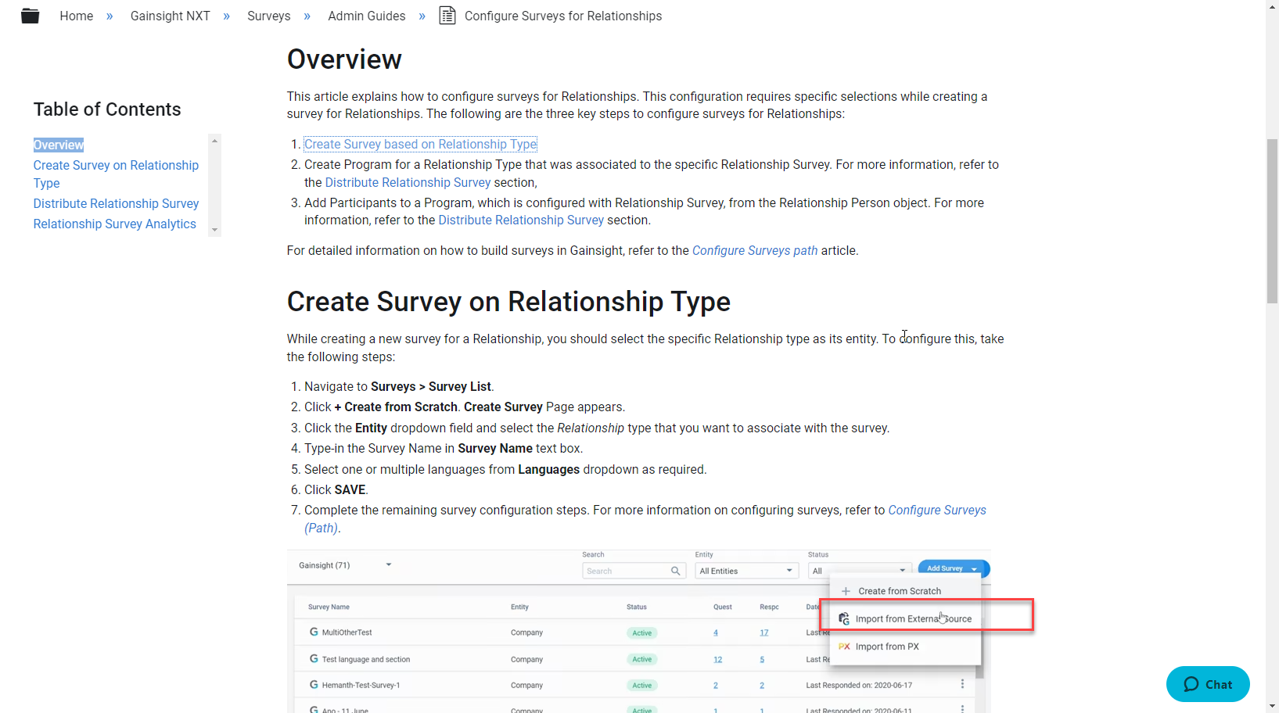Open the All Entities dropdown
Image resolution: width=1279 pixels, height=713 pixels.
coord(746,571)
